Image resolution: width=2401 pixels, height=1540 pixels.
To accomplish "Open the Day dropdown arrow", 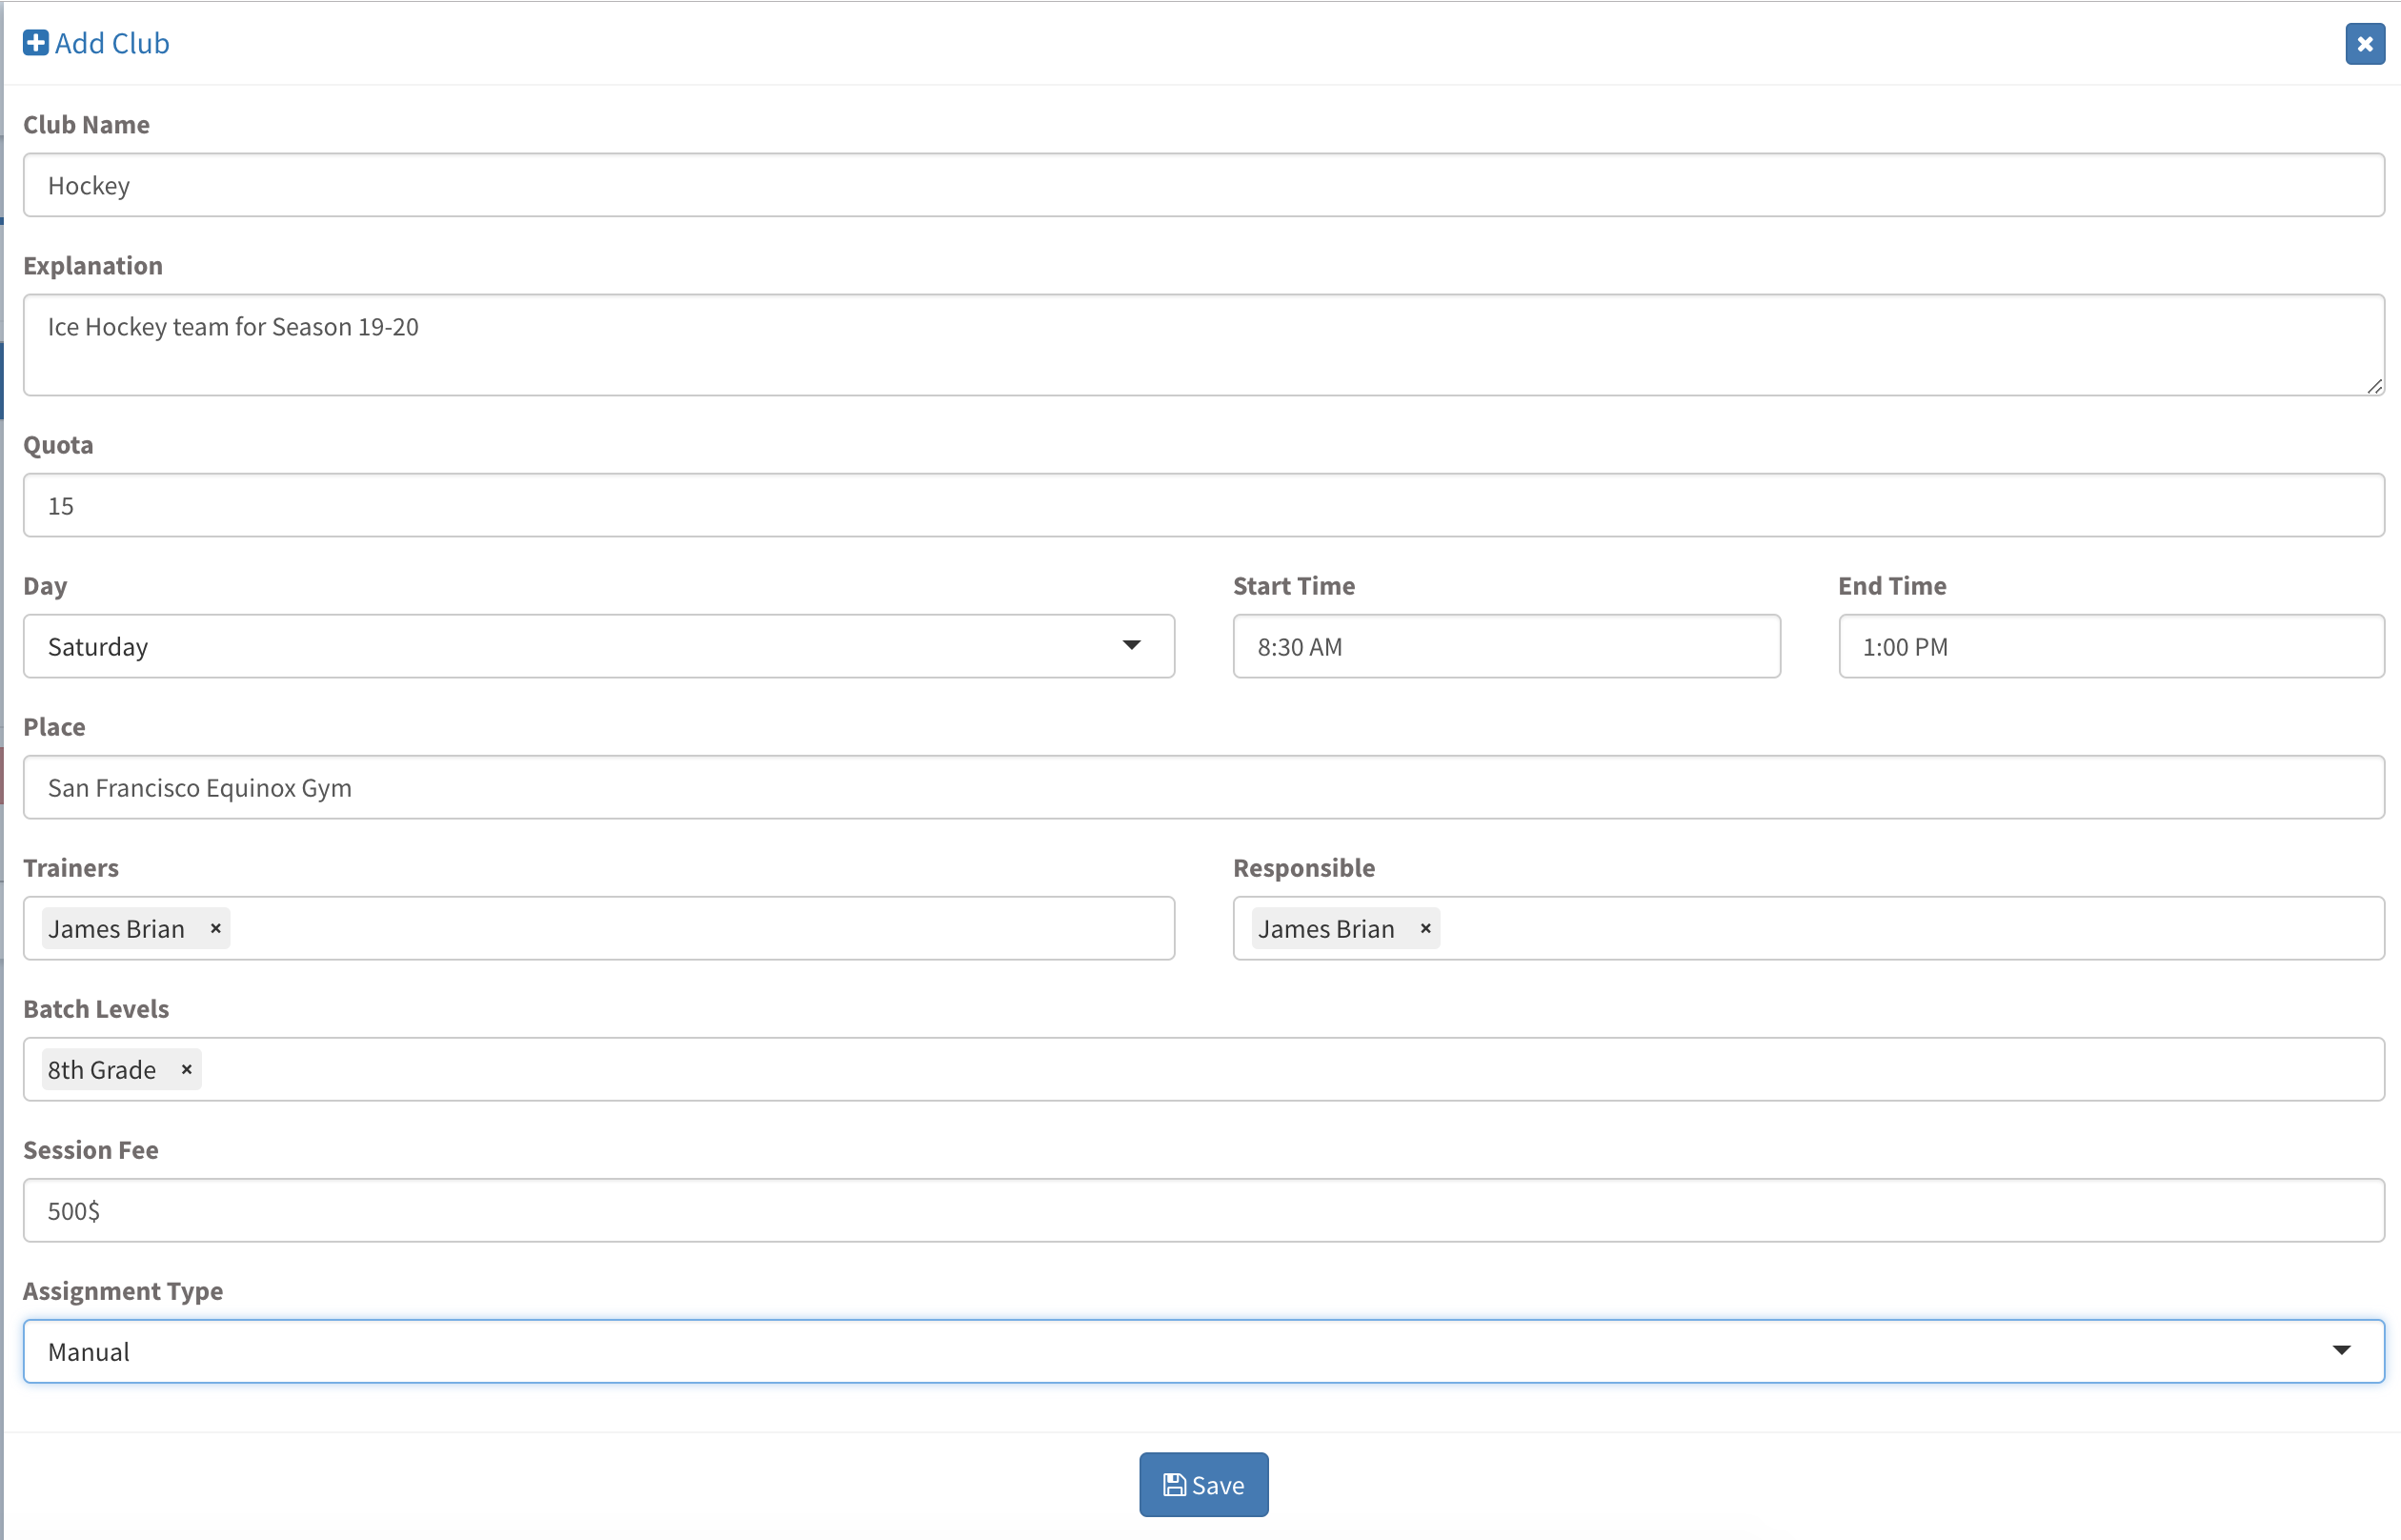I will coord(1131,645).
